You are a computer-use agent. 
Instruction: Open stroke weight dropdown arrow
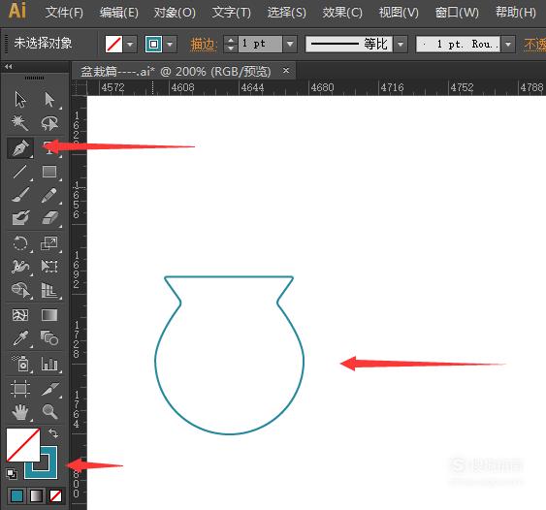(x=290, y=45)
